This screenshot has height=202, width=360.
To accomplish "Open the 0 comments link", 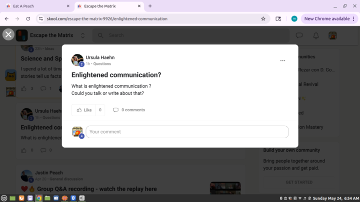I will (x=129, y=110).
